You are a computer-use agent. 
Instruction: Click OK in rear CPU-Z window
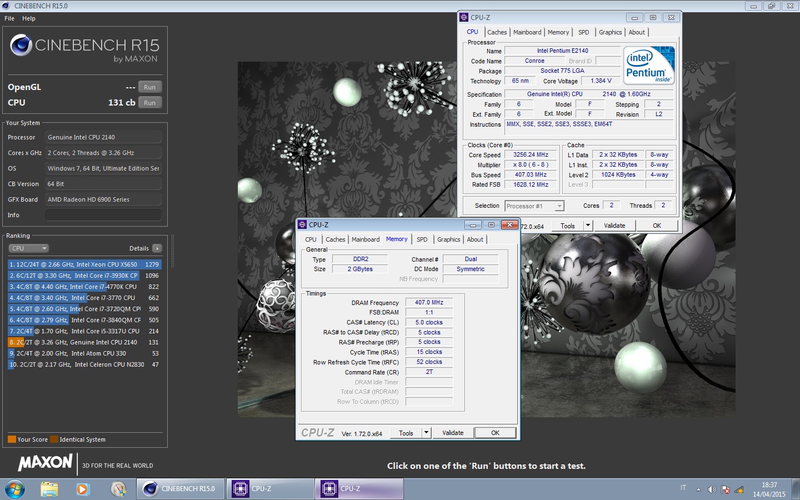pyautogui.click(x=657, y=226)
